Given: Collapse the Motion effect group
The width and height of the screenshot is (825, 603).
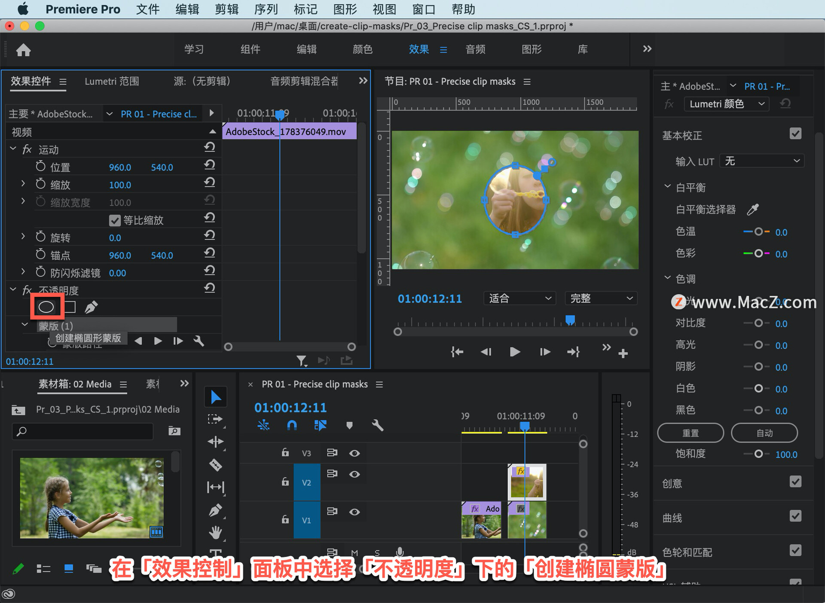Looking at the screenshot, I should tap(13, 149).
